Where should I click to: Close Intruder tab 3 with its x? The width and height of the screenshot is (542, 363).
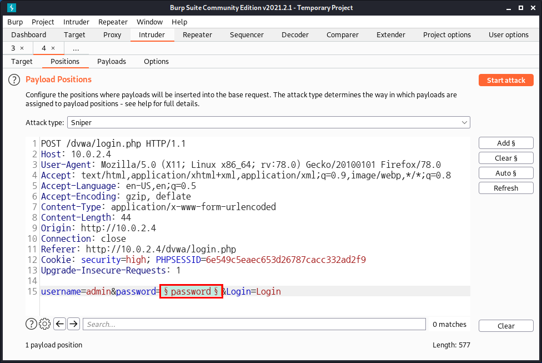(22, 48)
